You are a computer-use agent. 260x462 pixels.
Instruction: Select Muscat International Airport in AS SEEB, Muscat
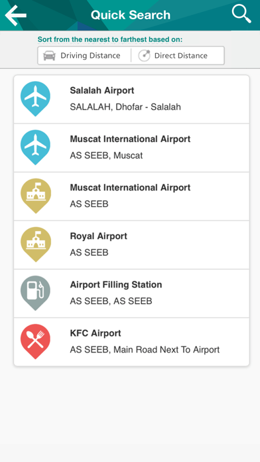tap(131, 148)
